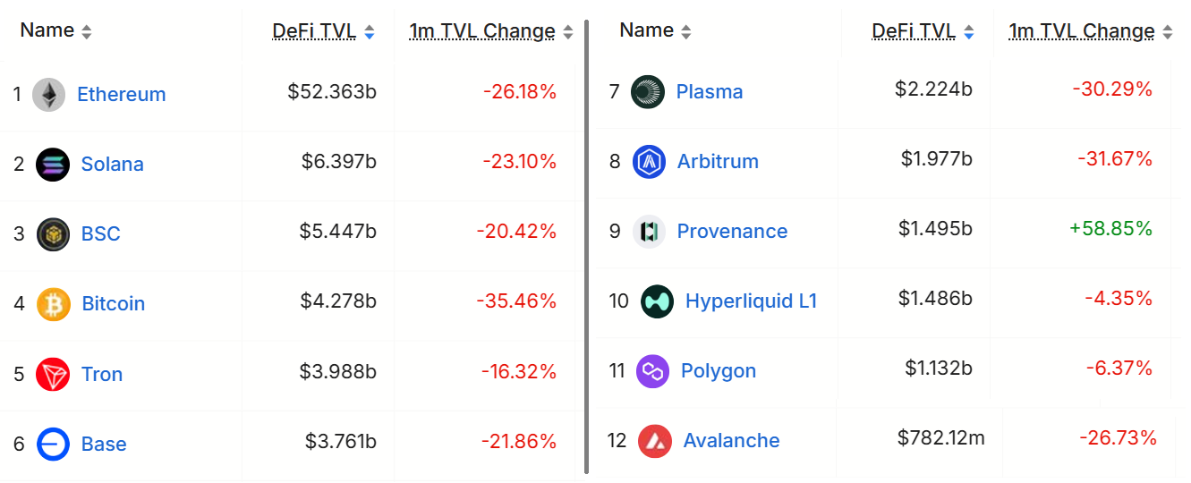Viewport: 1191px width, 483px height.
Task: Click the Base blue logo icon
Action: coord(54,444)
